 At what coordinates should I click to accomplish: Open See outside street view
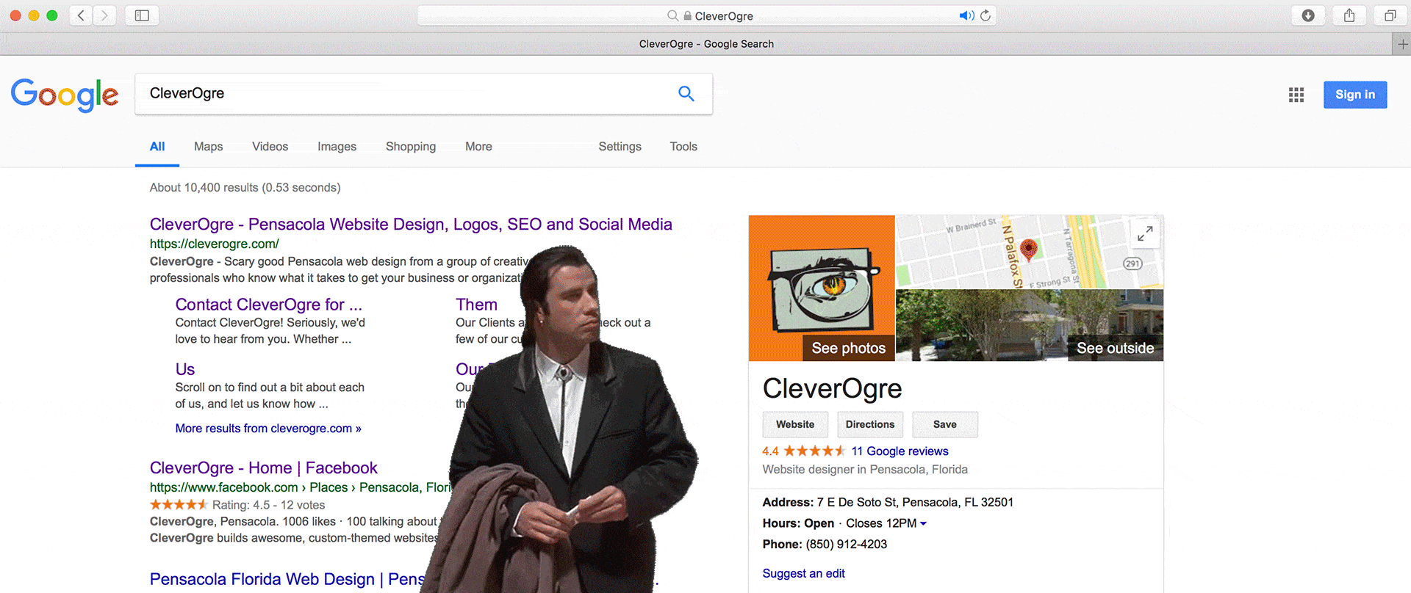point(1030,325)
